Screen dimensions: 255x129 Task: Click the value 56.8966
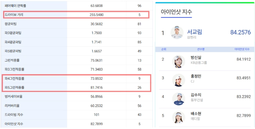coord(97,97)
